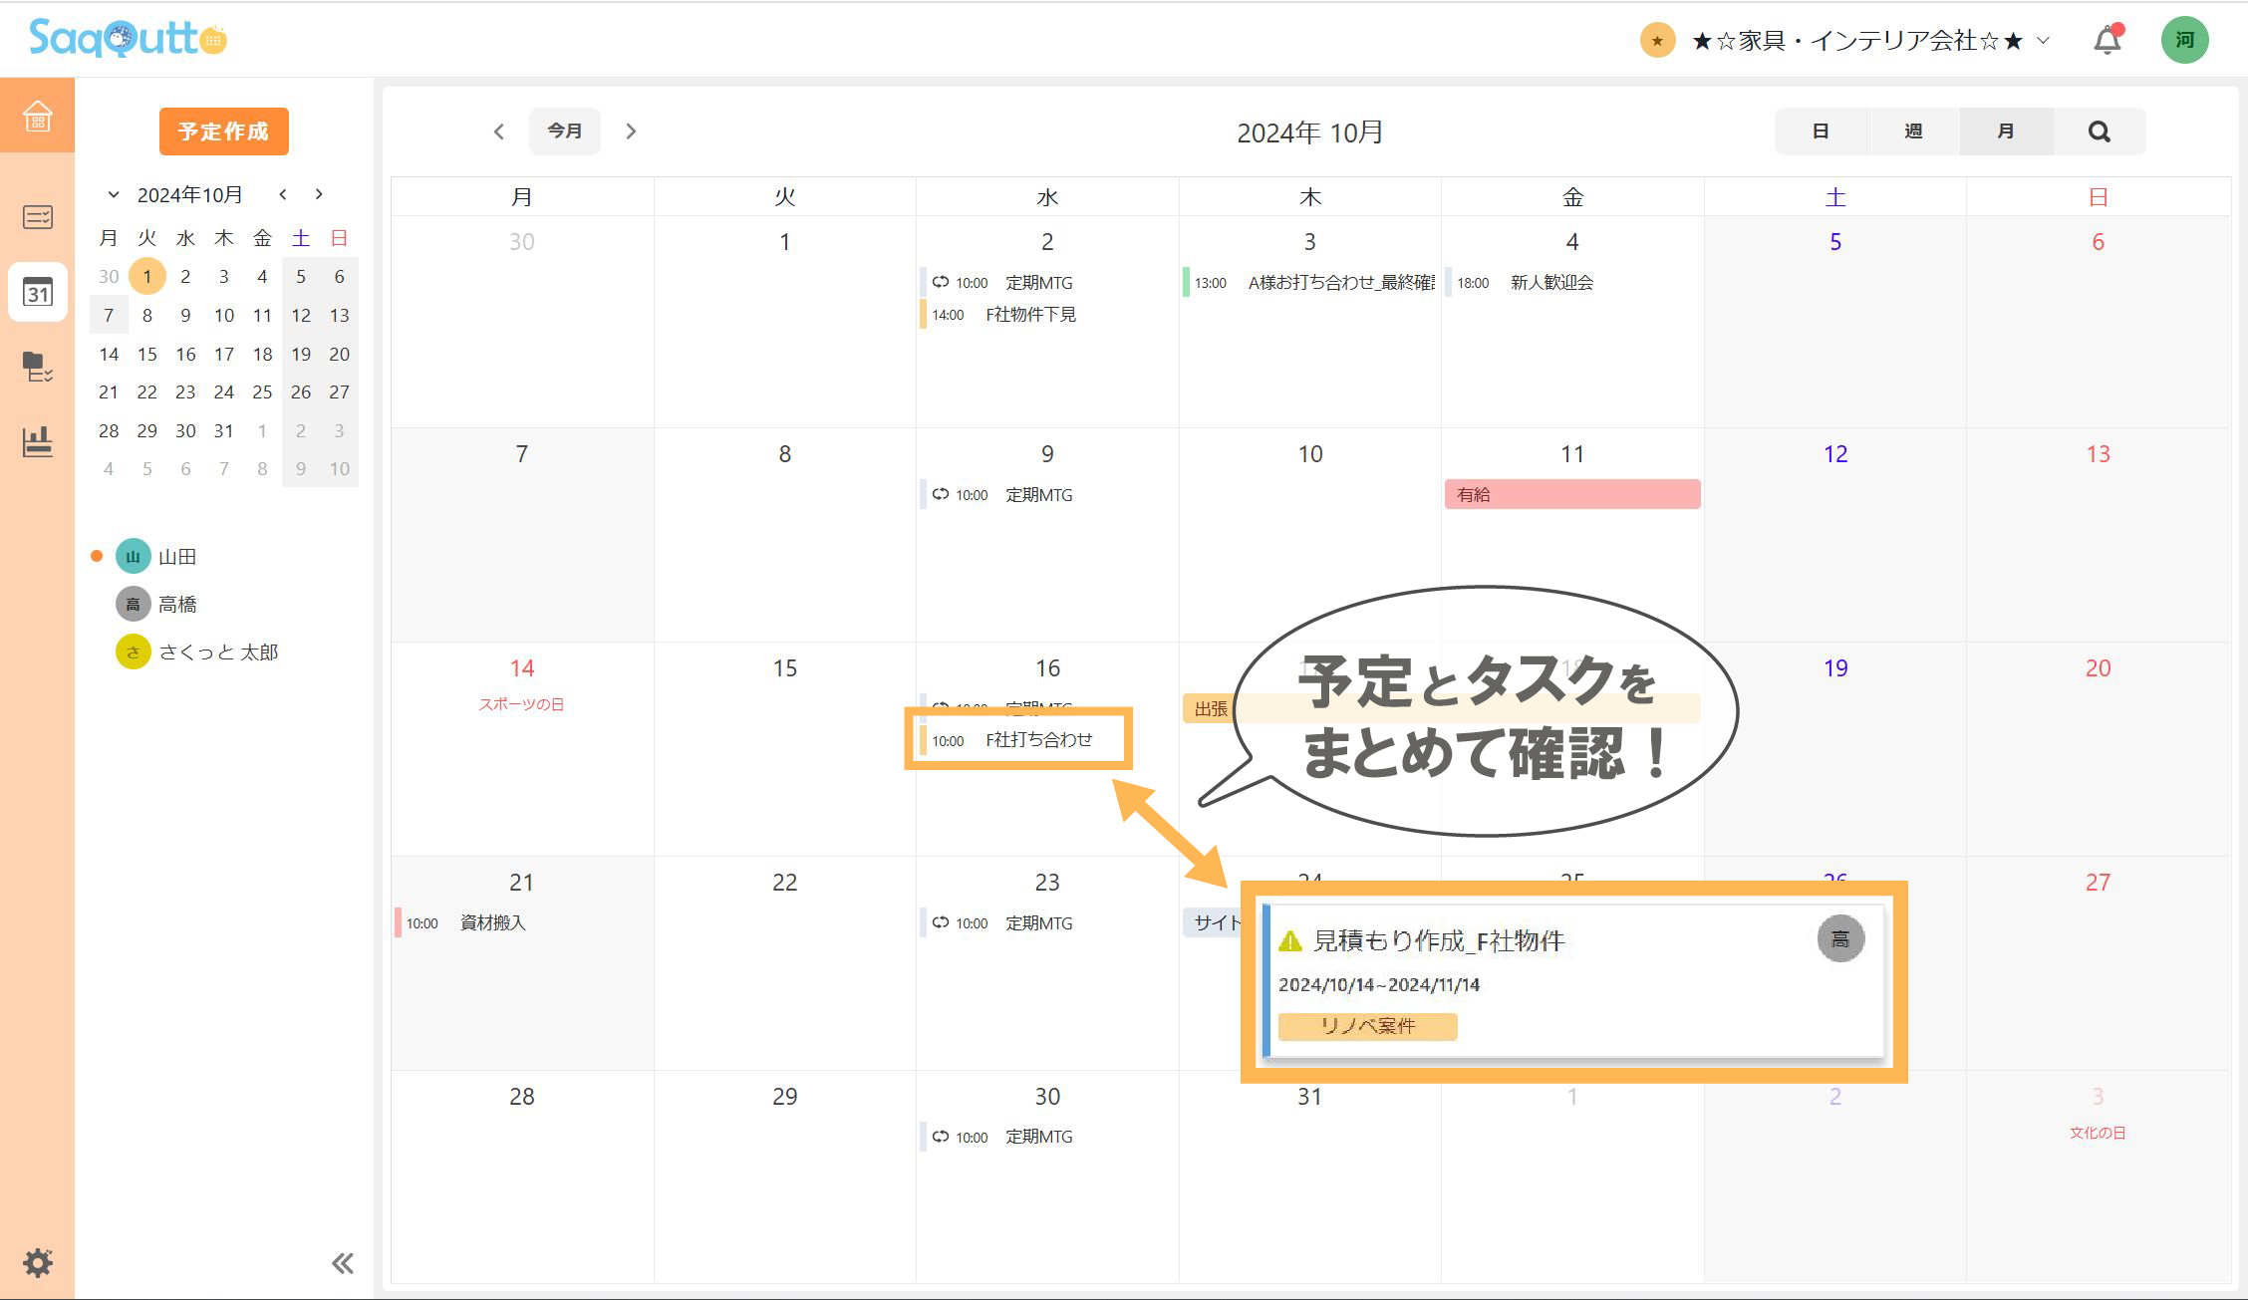The image size is (2248, 1300).
Task: Collapse the side panel with double chevron
Action: pyautogui.click(x=342, y=1263)
